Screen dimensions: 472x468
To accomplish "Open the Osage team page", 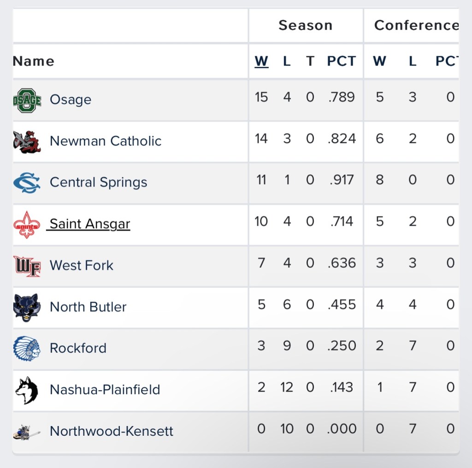I will 71,99.
